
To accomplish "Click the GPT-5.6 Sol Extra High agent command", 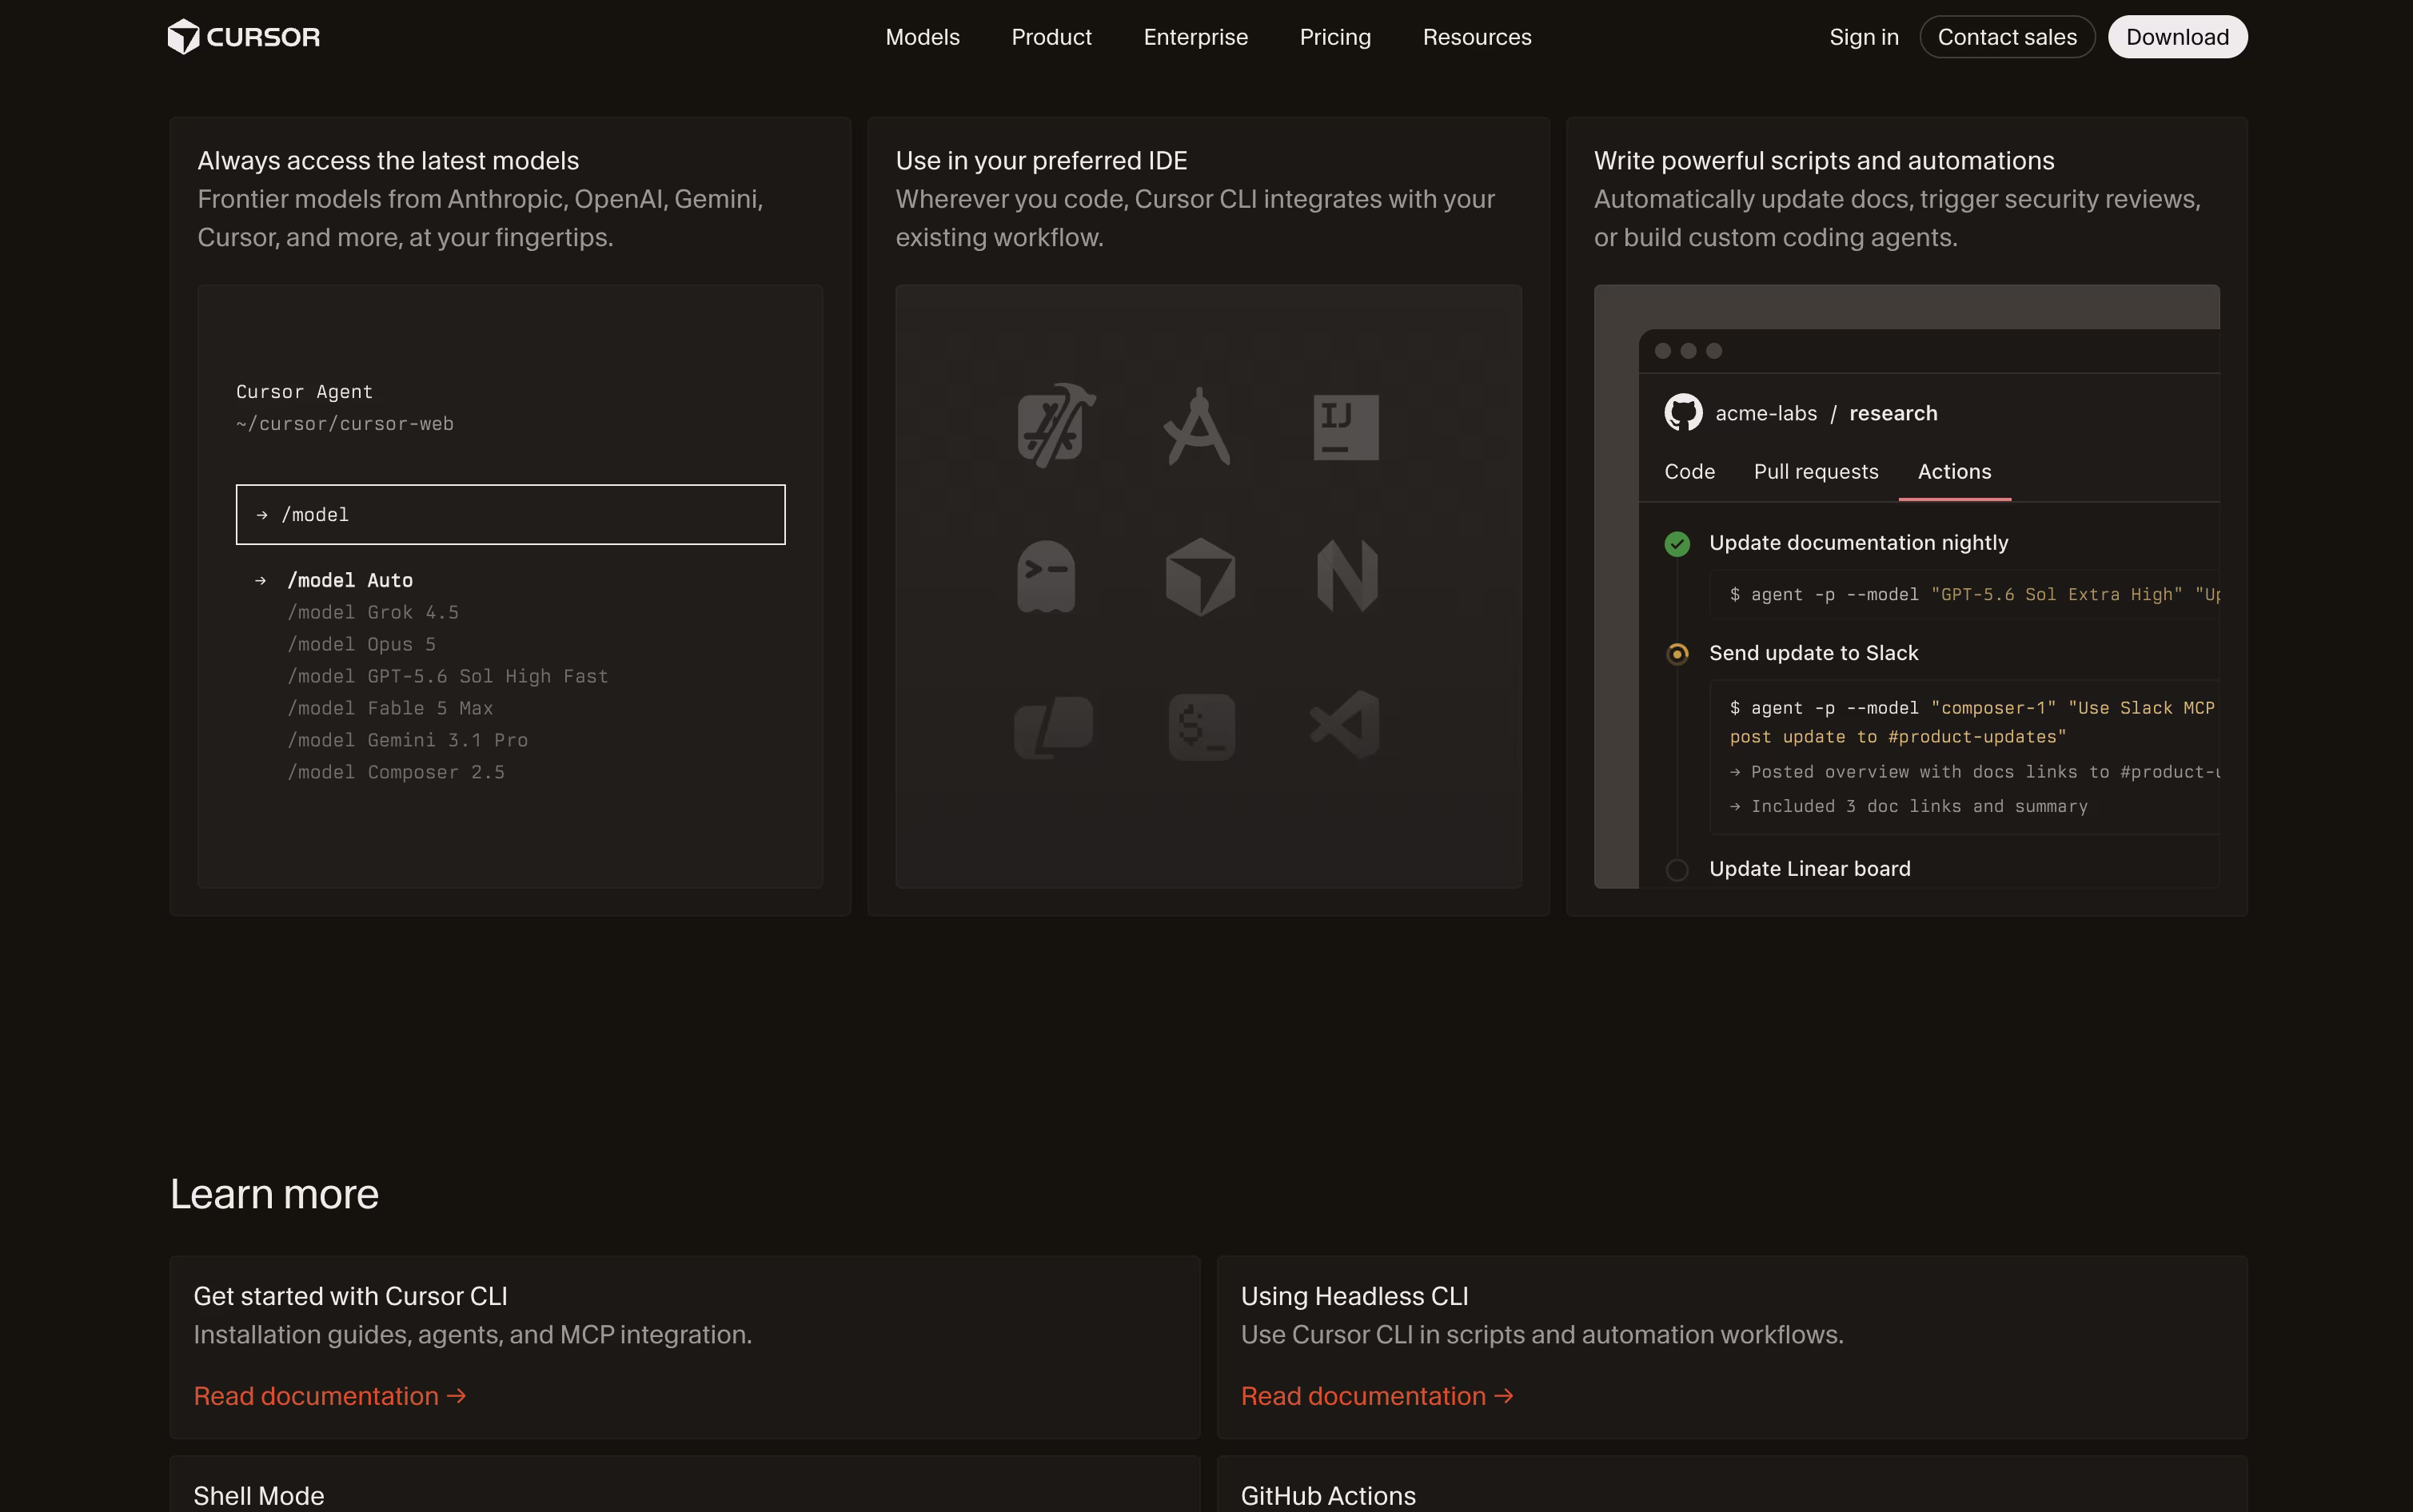I will tap(1964, 595).
